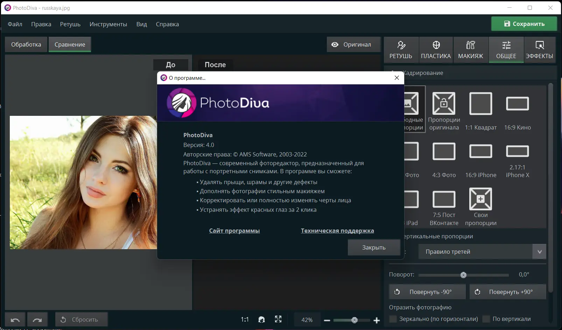
Task: Click Закрыть in the About dialog
Action: pos(374,247)
